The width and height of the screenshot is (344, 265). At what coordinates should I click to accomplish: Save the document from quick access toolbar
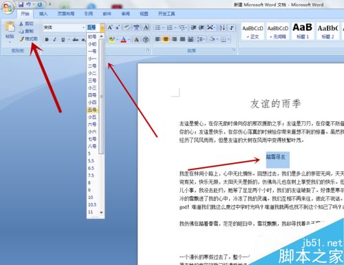(21, 4)
